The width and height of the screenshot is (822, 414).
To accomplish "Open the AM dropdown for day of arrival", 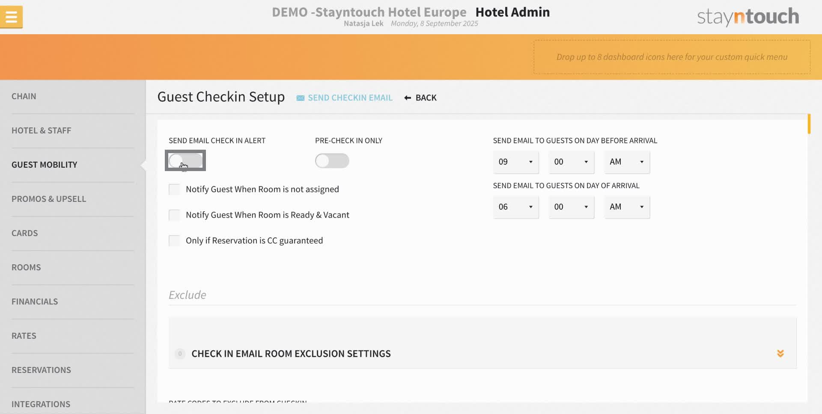I will (626, 207).
